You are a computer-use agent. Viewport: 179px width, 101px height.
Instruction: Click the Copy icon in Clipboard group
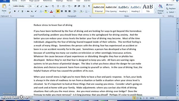(10, 9)
